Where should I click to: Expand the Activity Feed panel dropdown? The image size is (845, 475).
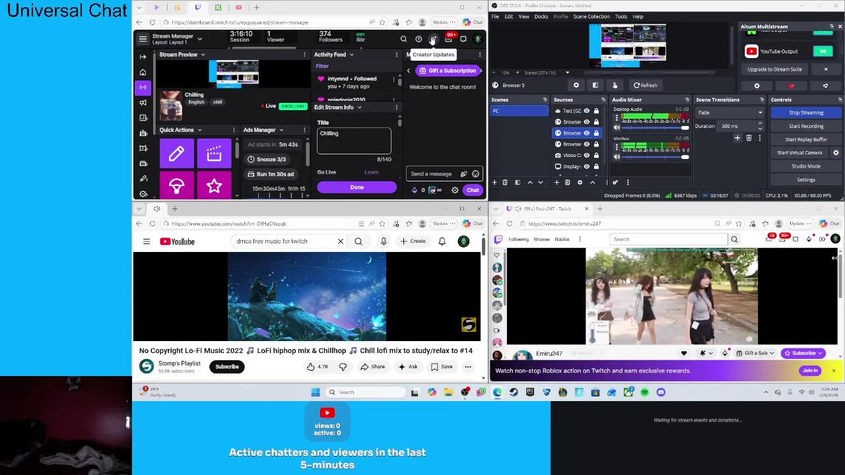(351, 55)
